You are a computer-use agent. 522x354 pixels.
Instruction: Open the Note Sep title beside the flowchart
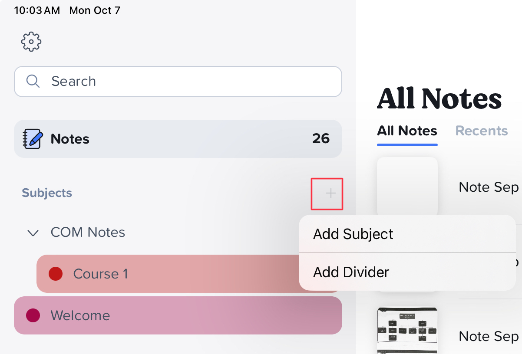[x=489, y=336]
